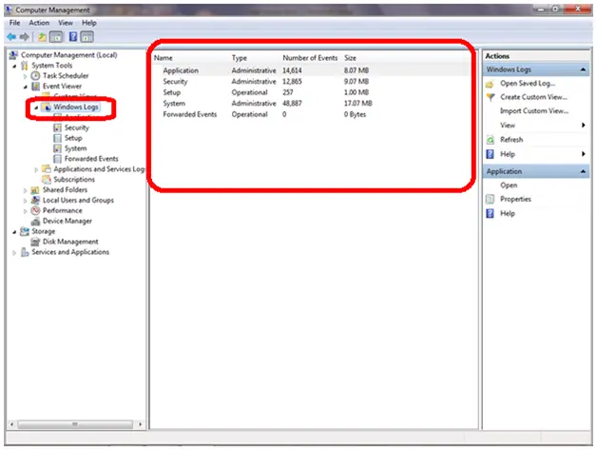Viewport: 597px width, 450px height.
Task: Click the Local Users and Groups icon
Action: pos(35,200)
